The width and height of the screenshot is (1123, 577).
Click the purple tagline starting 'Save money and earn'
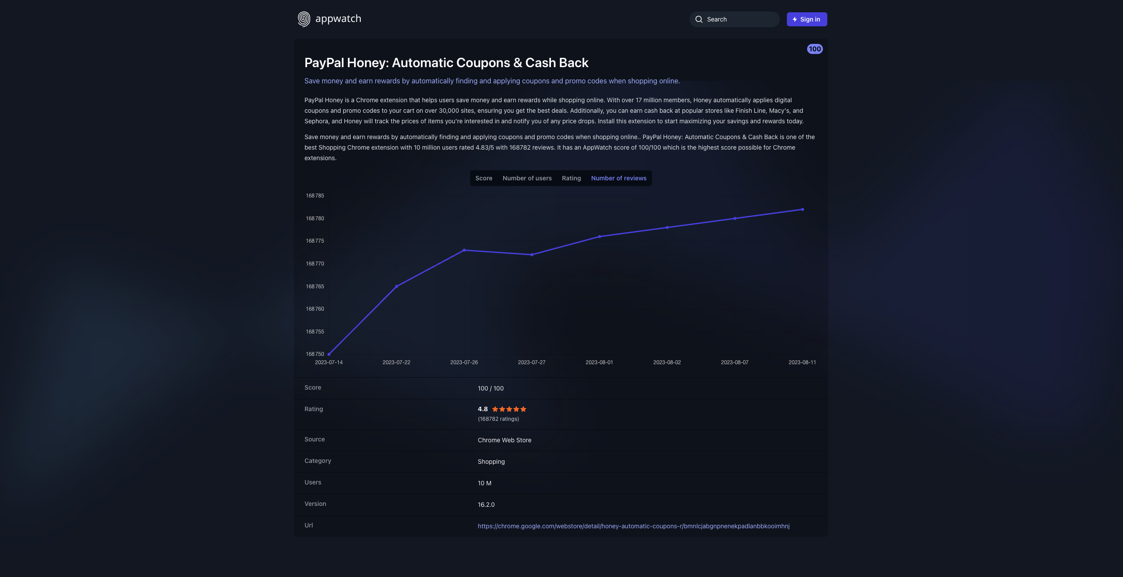[492, 81]
